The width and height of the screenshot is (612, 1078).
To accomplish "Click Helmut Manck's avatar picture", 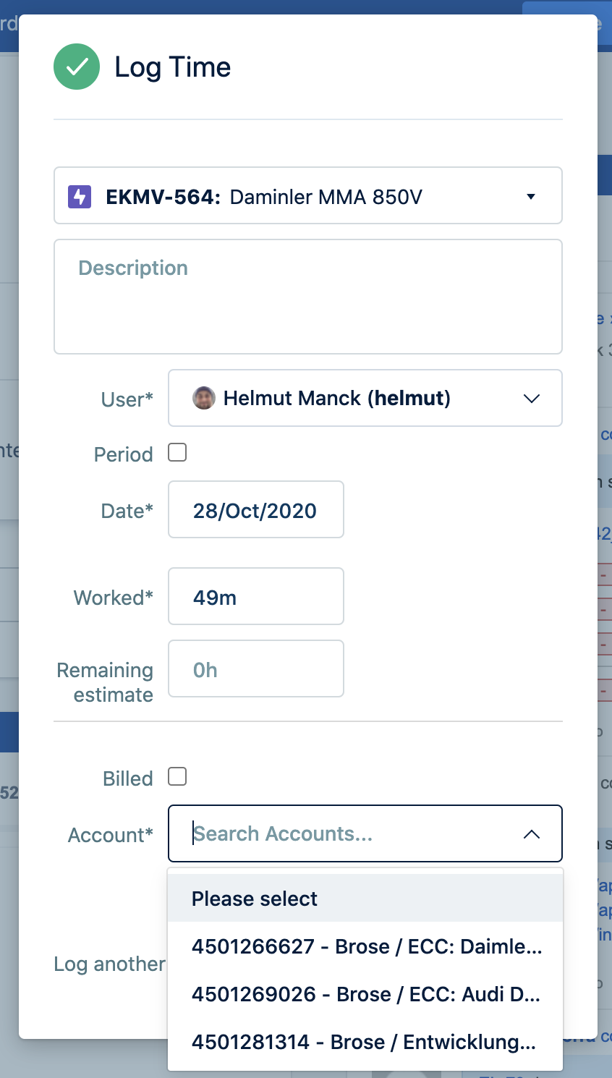I will tap(204, 398).
